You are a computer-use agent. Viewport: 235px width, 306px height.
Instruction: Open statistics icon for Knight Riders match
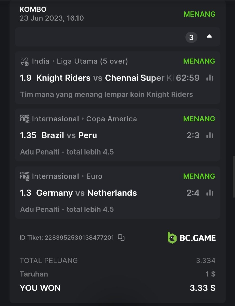210,78
